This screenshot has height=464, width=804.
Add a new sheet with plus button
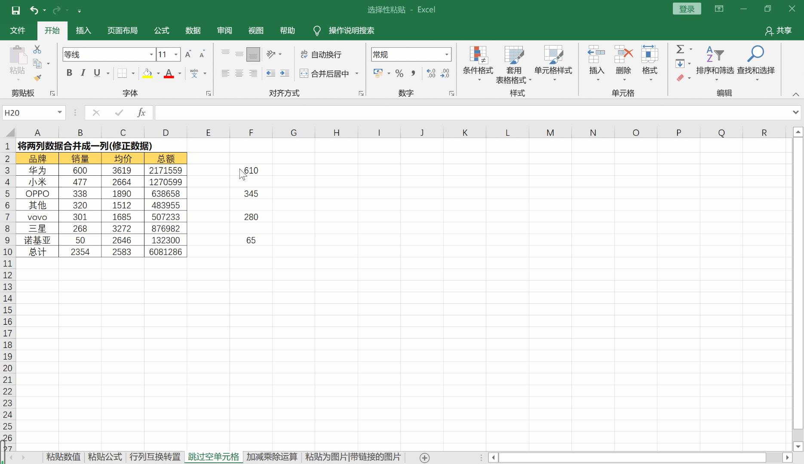(x=424, y=458)
